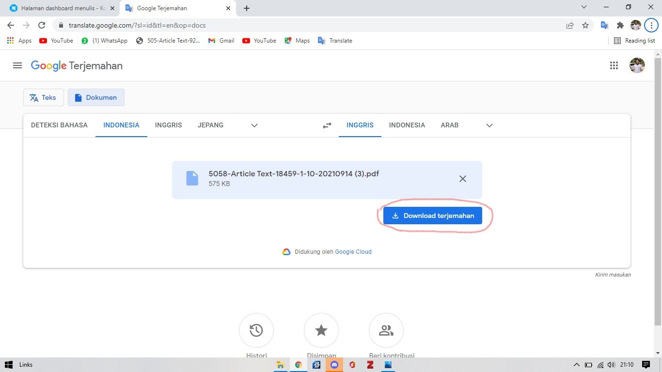Choose JEPANG as source language
This screenshot has height=372, width=662.
point(210,125)
